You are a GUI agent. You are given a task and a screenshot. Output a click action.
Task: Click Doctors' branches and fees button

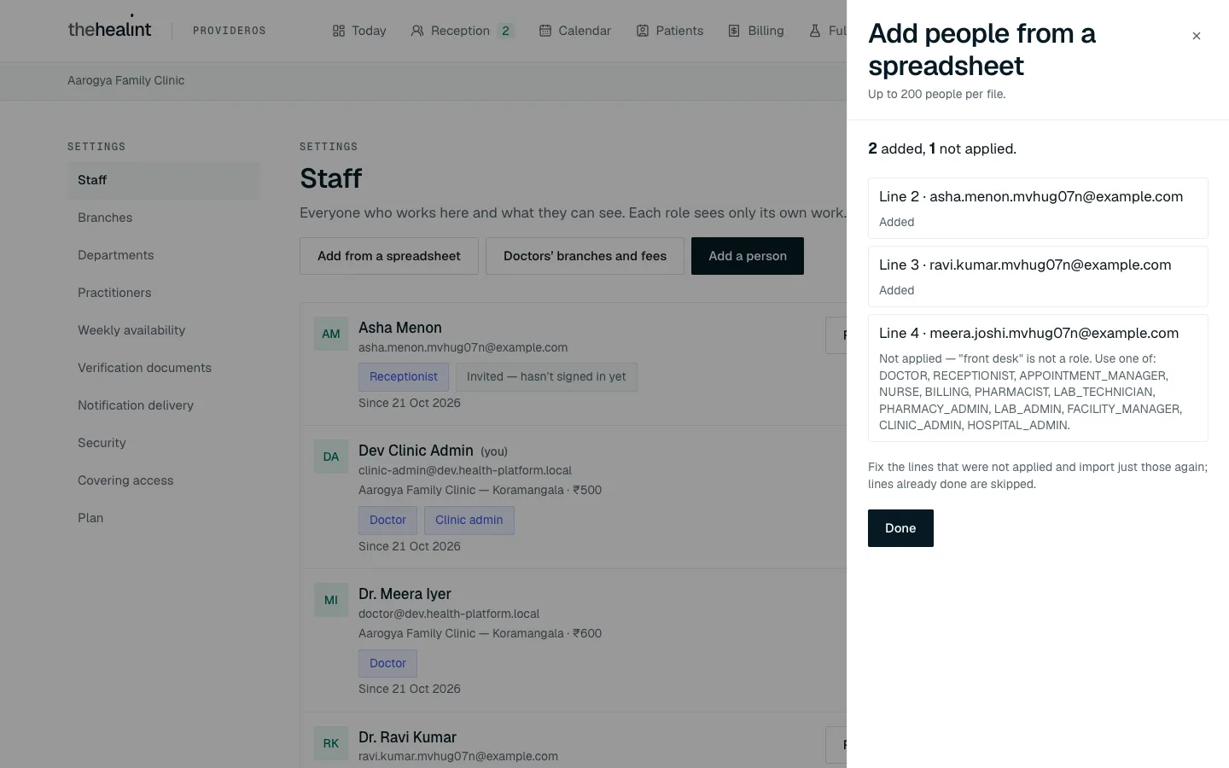pos(585,256)
